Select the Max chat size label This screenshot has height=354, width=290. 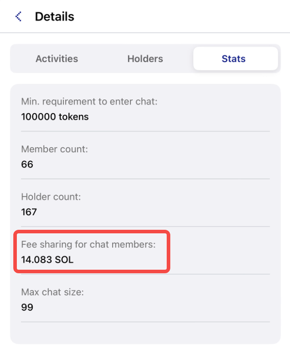52,292
